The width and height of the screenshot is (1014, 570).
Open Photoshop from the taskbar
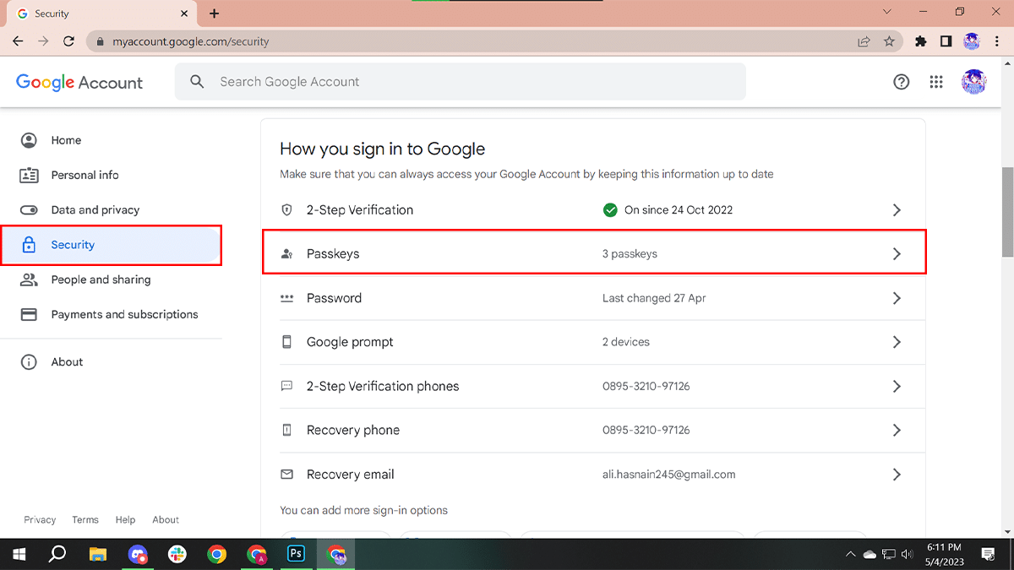click(297, 554)
